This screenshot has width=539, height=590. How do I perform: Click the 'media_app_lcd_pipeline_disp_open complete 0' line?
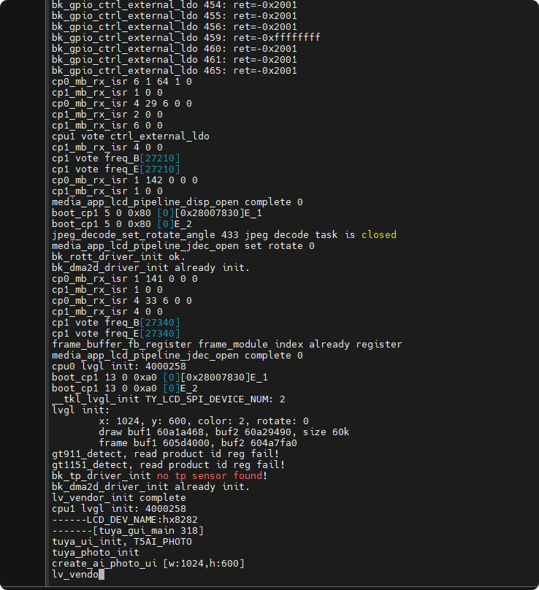177,202
